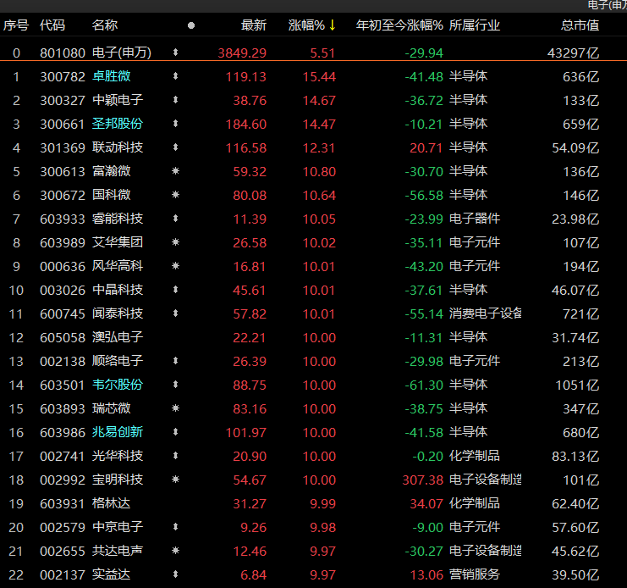This screenshot has width=627, height=588.
Task: Open the 韦尔股份 stock name
Action: coord(118,385)
